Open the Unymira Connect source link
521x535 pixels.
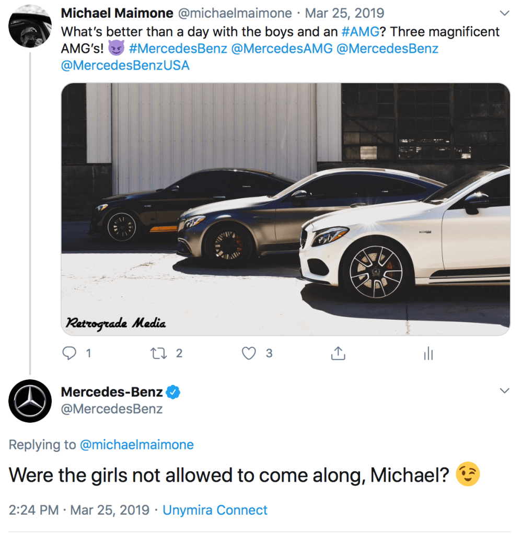pos(215,510)
